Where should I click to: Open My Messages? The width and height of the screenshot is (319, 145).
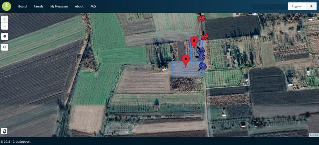59,6
